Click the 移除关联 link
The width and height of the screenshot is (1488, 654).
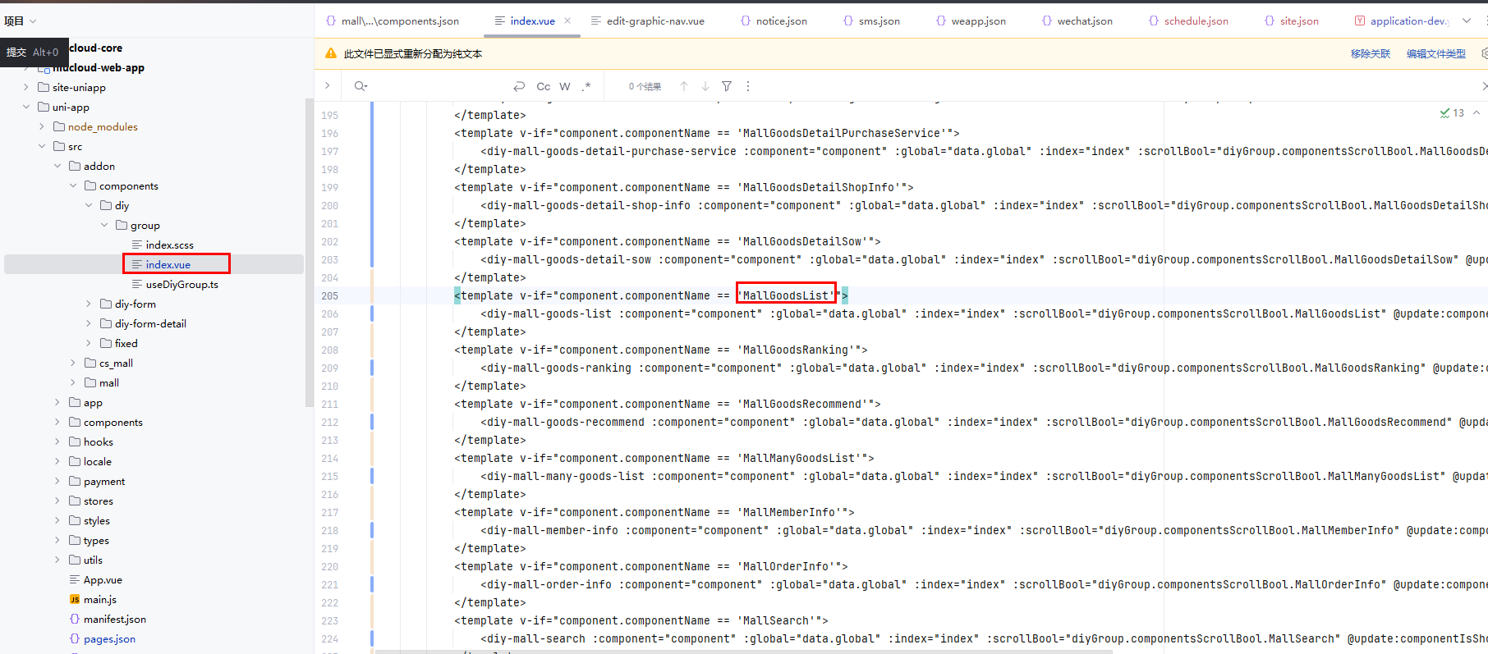(x=1370, y=54)
